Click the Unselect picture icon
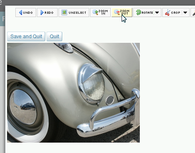This screenshot has width=195, height=153. (x=64, y=12)
